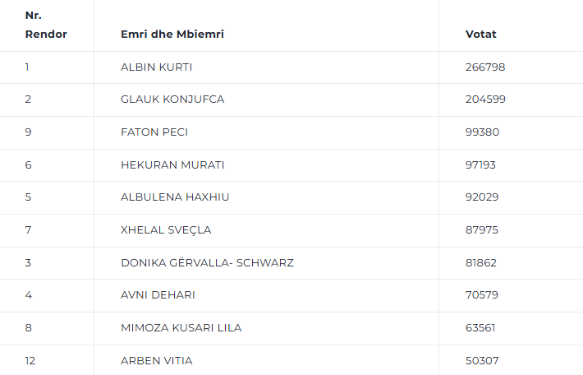This screenshot has height=375, width=583.
Task: Click order number 12 cell
Action: [30, 360]
